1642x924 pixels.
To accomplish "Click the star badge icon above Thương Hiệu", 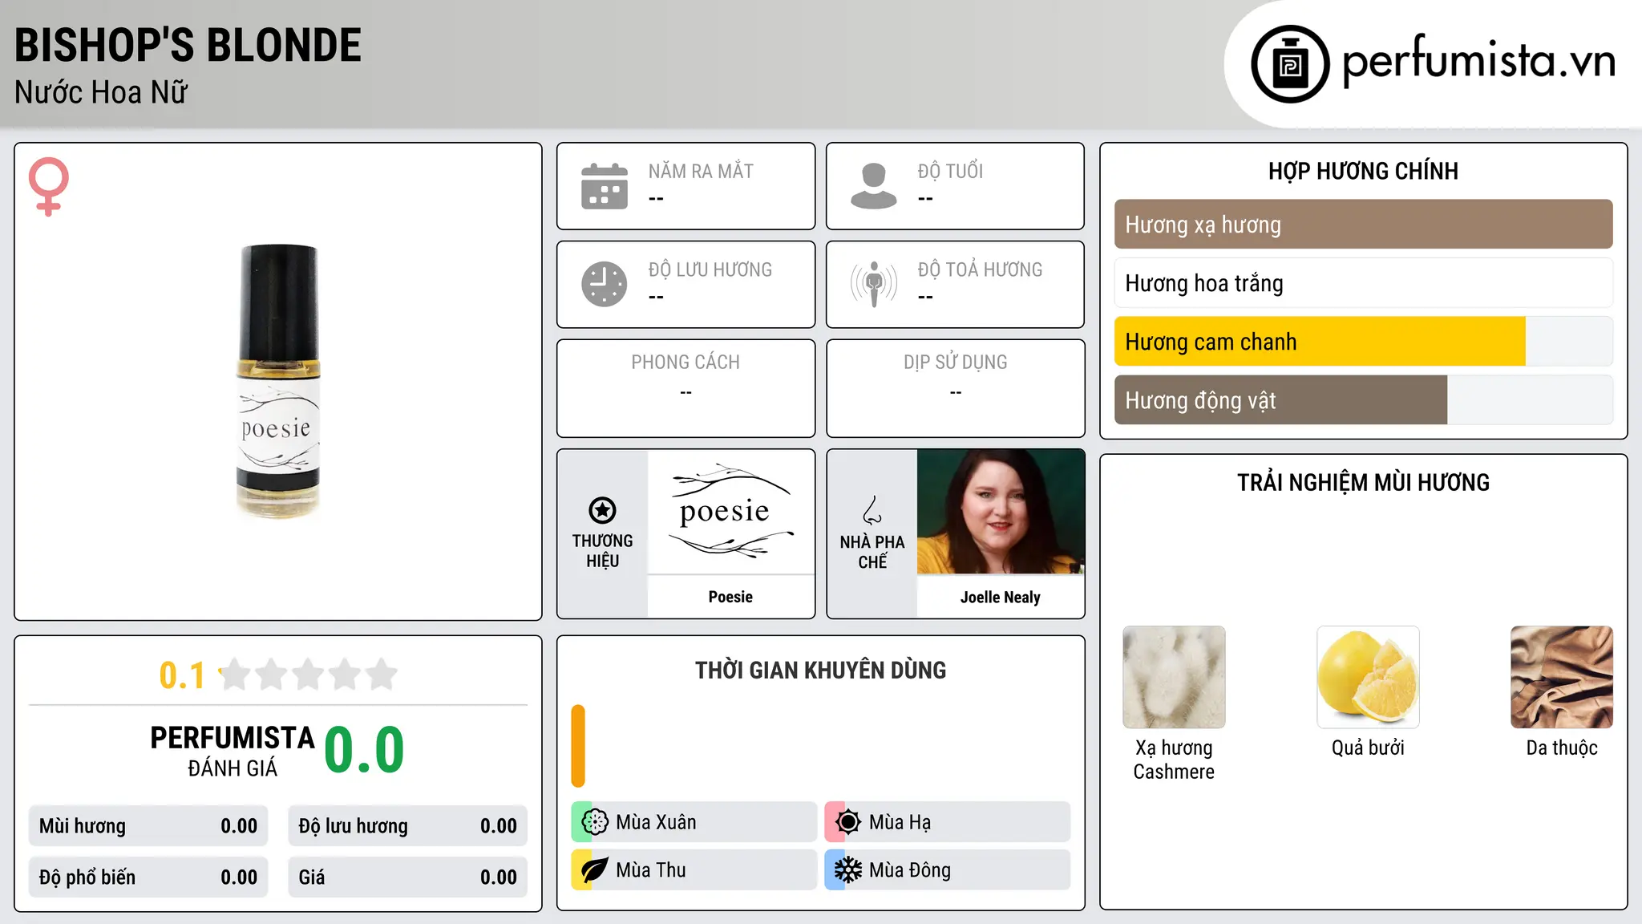I will (602, 510).
